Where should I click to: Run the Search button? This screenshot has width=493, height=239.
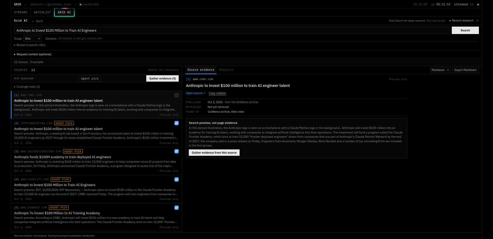pos(465,30)
